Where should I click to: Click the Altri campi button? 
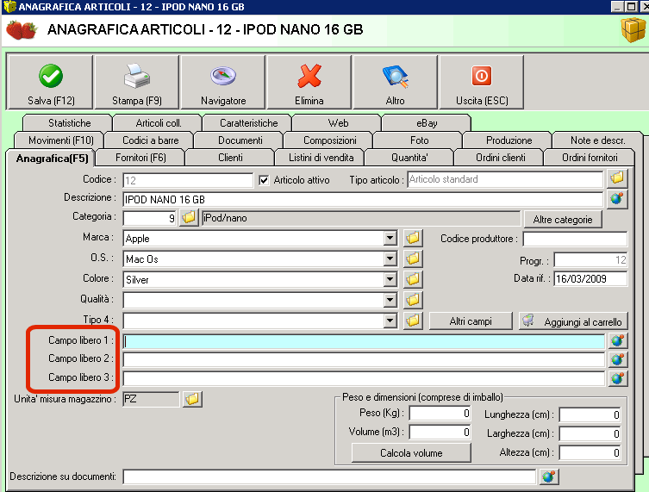tap(471, 321)
